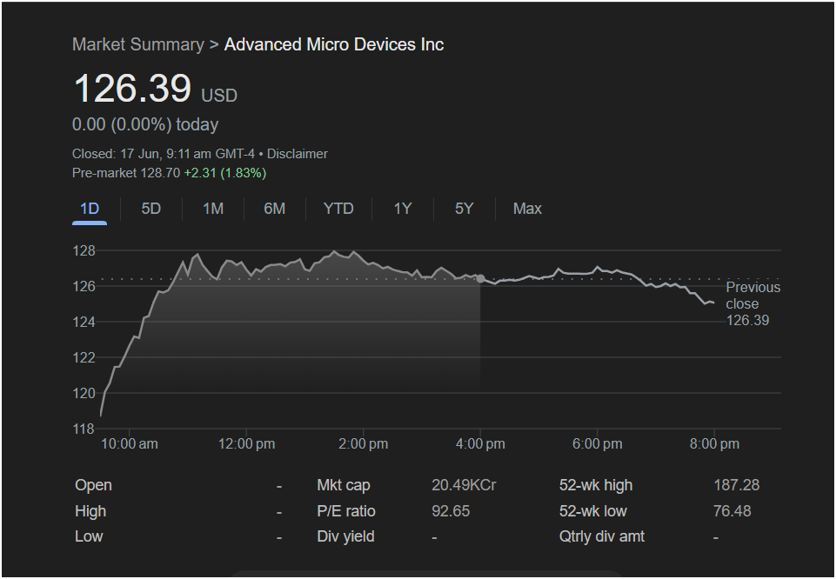The image size is (836, 579).
Task: Click the 187.28 52-week high value
Action: pos(736,485)
